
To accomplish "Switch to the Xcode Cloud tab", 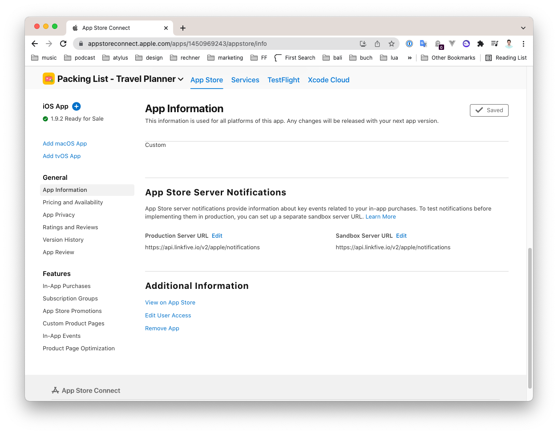I will (329, 80).
